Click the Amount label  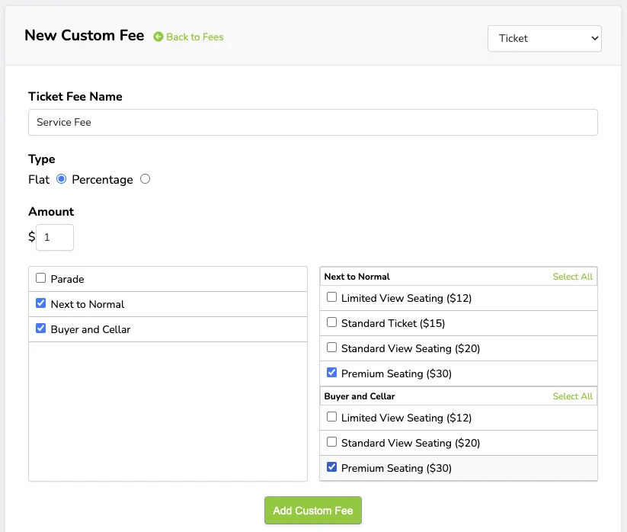pos(51,212)
